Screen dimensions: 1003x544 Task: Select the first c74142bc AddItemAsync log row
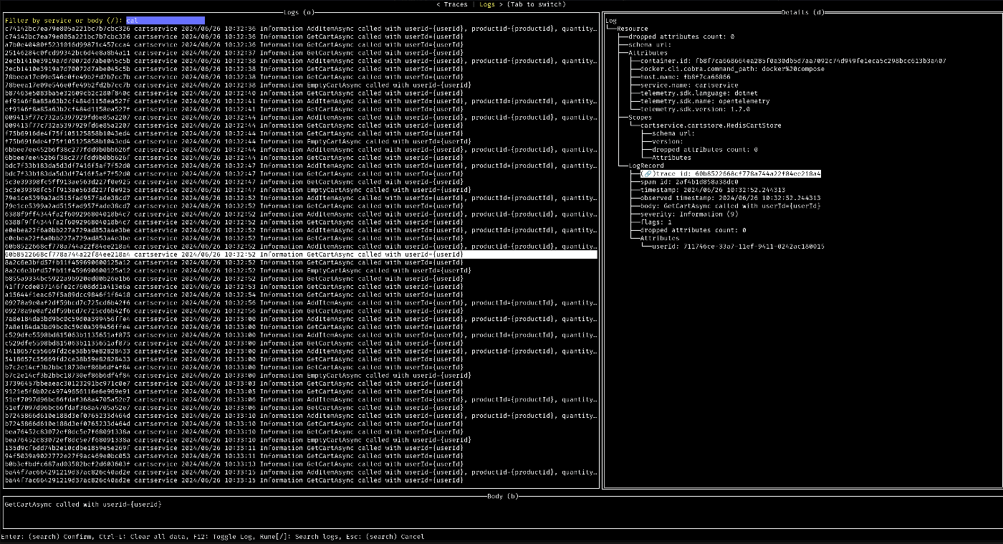301,29
